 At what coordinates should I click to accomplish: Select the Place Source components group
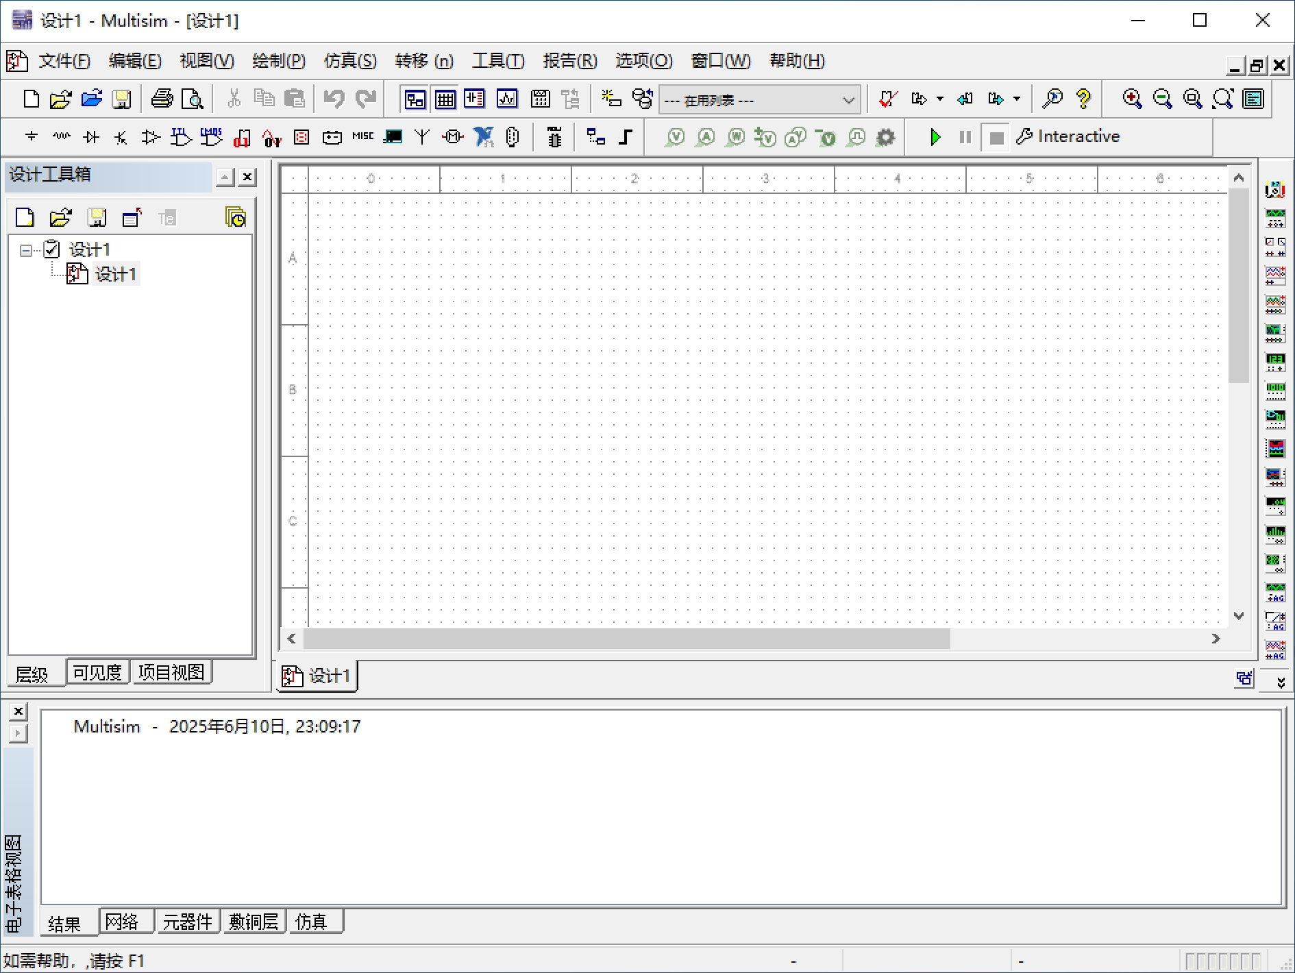click(31, 136)
